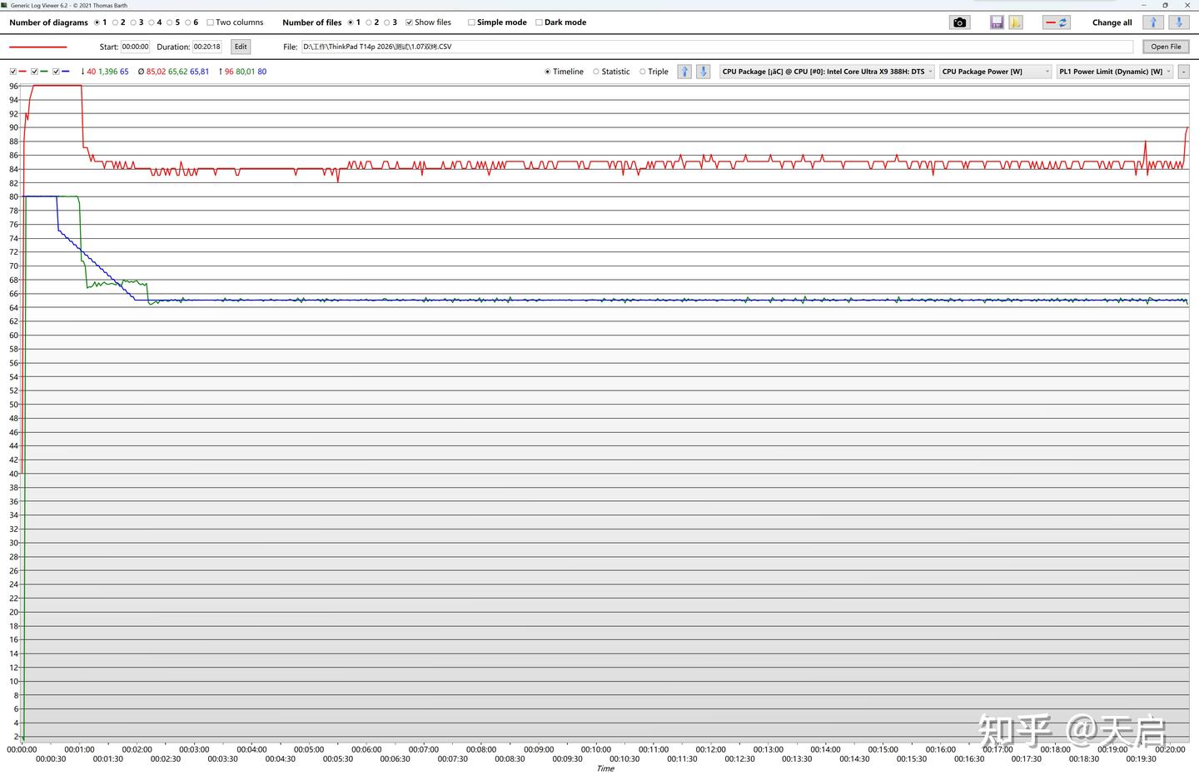
Task: Click Change all down arrow button
Action: click(x=1178, y=22)
